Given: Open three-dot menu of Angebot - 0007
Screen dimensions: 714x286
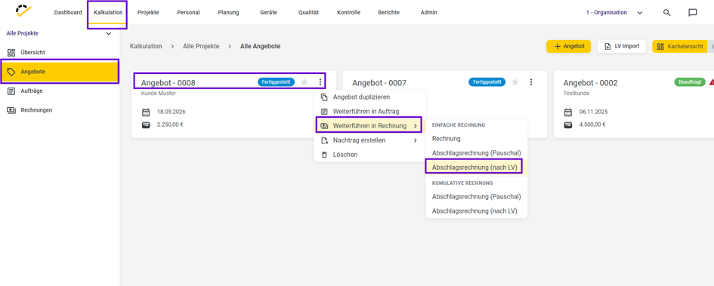Looking at the screenshot, I should pyautogui.click(x=531, y=81).
